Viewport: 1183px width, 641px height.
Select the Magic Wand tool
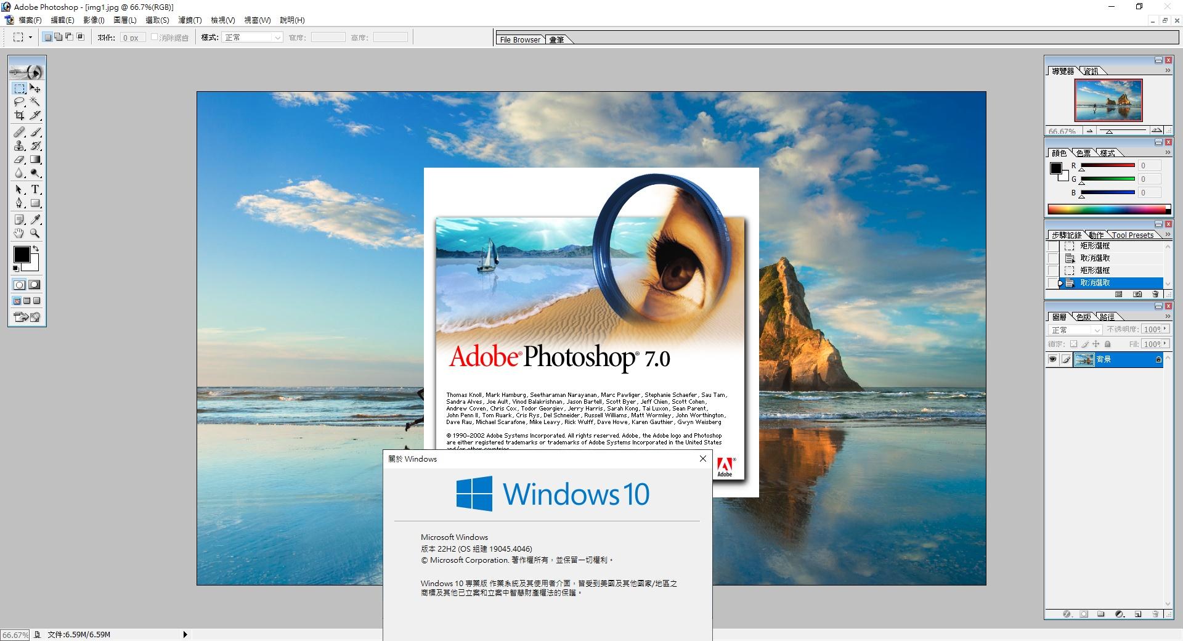click(35, 102)
